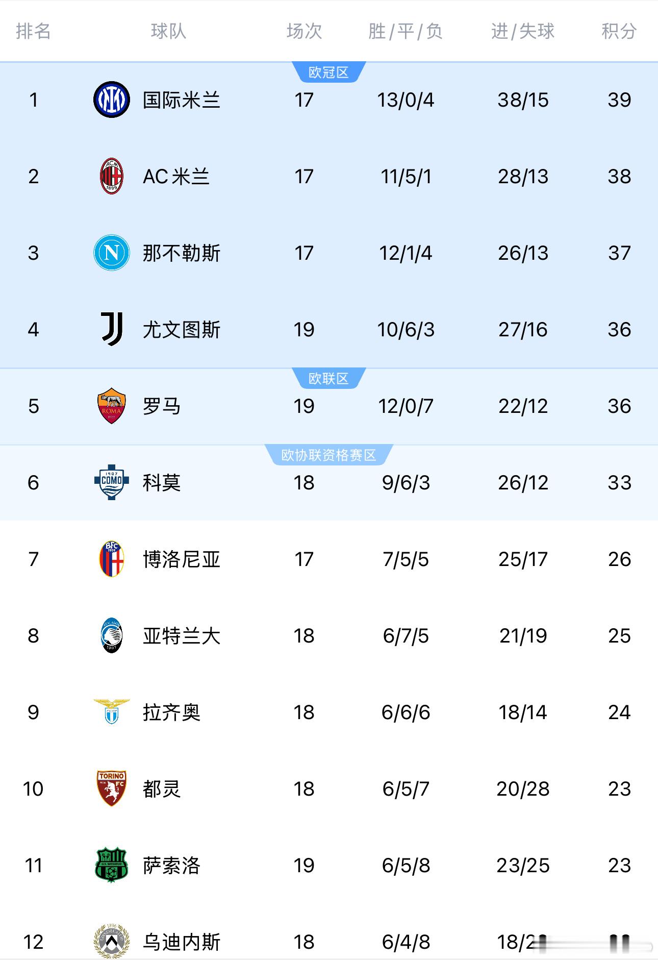The image size is (658, 960).
Task: Open the Roma wolf crest
Action: click(x=111, y=406)
